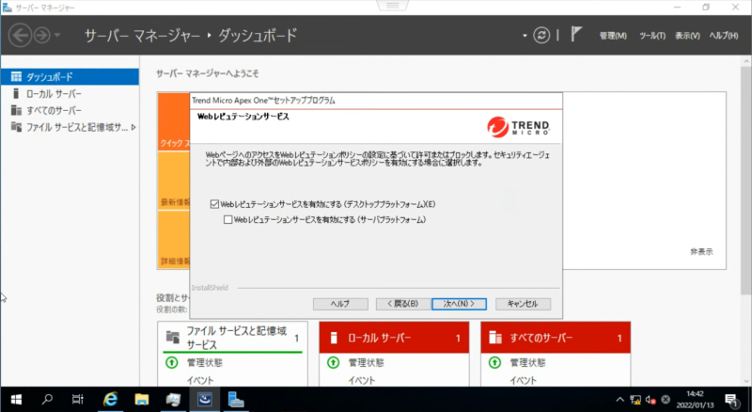Image resolution: width=752 pixels, height=412 pixels.
Task: Click the 次へ(N) button in setup
Action: [x=459, y=304]
